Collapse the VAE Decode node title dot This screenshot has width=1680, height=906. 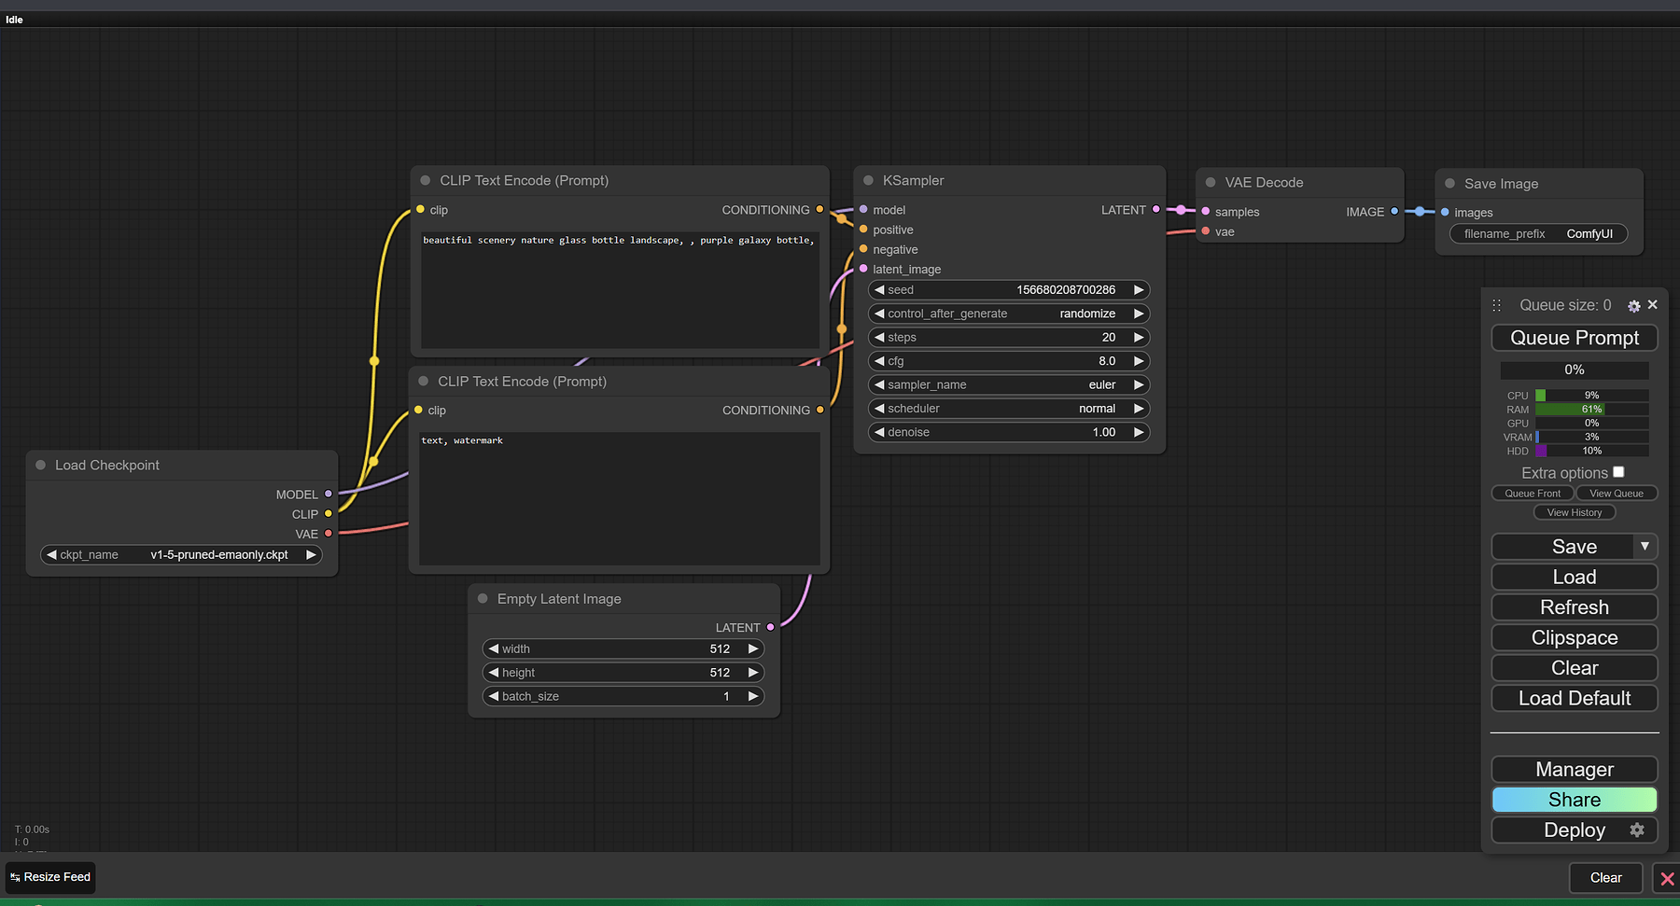pyautogui.click(x=1211, y=182)
